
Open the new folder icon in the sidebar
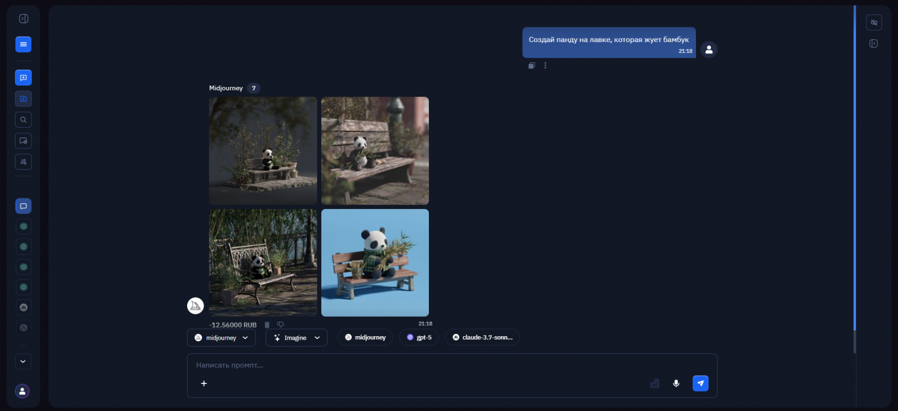23,98
